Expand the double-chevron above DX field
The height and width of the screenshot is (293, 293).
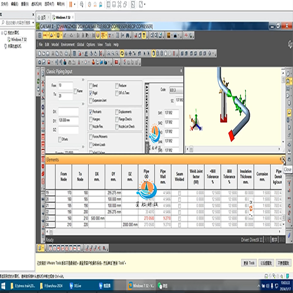(x=83, y=104)
